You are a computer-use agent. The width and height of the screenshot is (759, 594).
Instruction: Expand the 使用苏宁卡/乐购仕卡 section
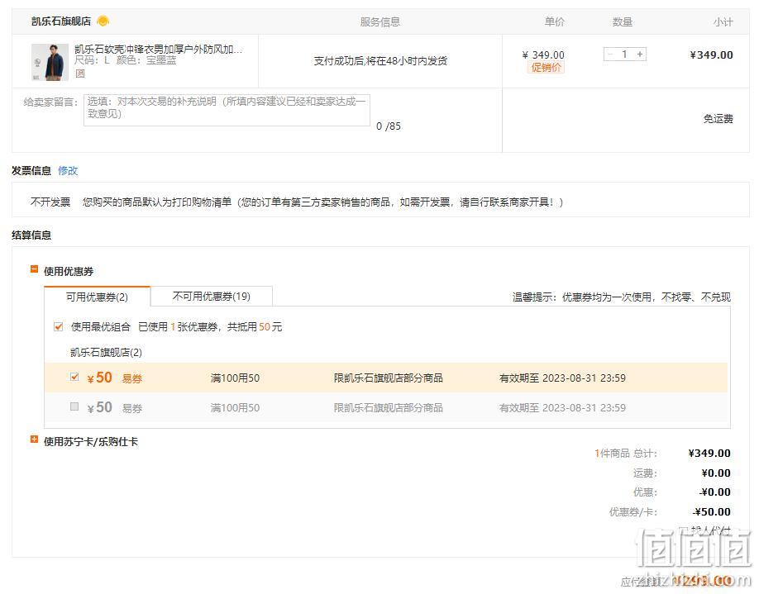(34, 440)
